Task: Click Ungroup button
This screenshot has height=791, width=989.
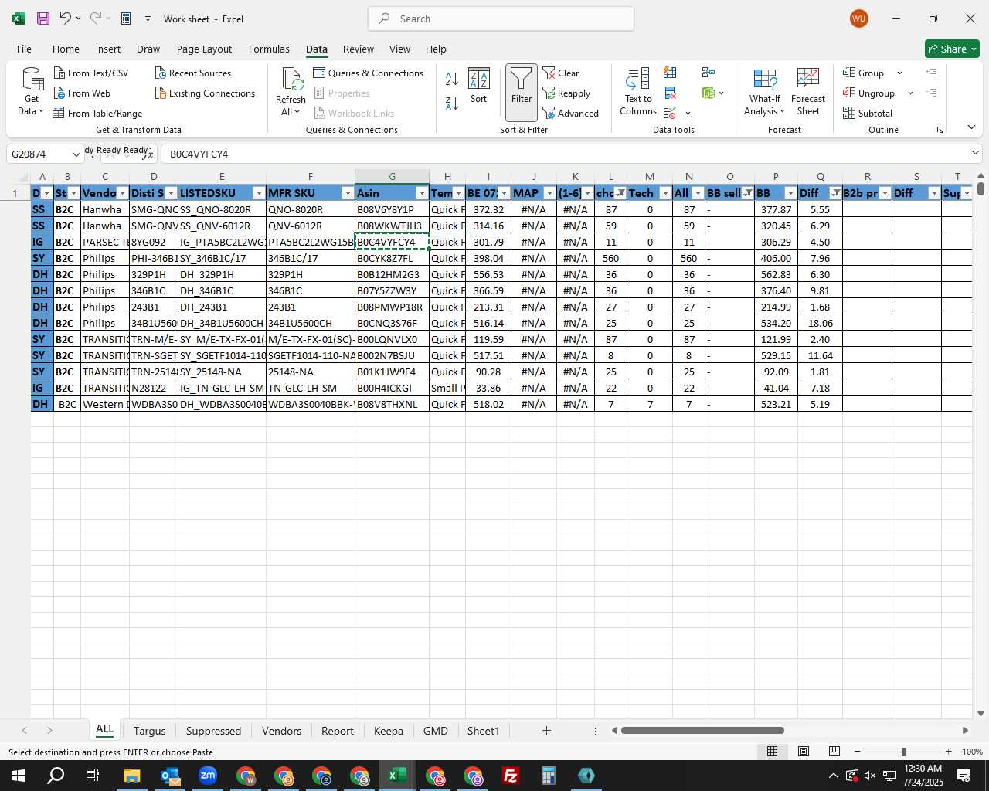Action: (869, 93)
